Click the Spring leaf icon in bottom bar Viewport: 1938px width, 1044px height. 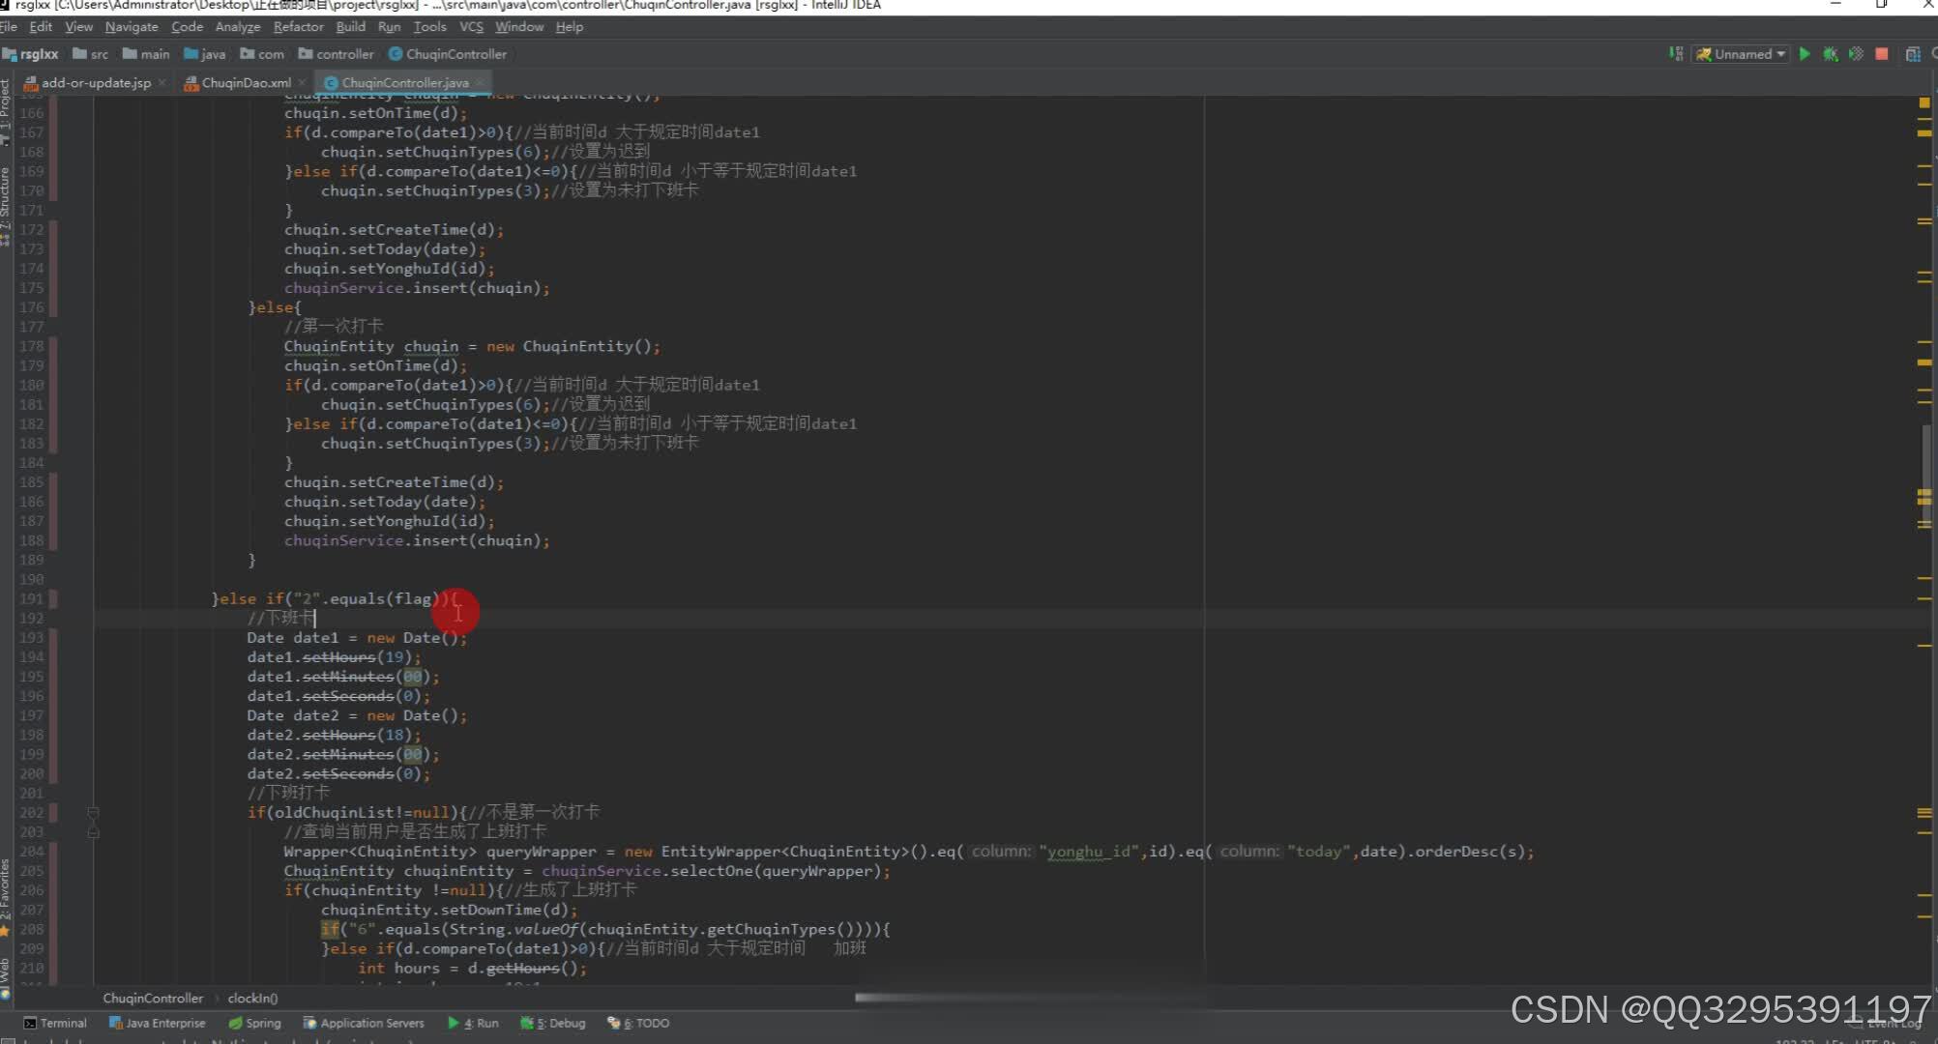point(235,1023)
